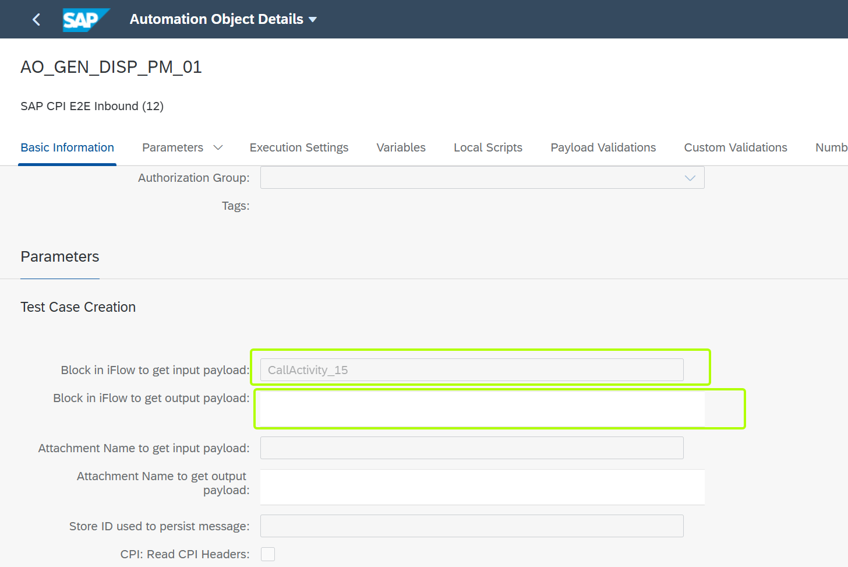Focus the Attachment Name output payload field
Screen dimensions: 848x567
click(482, 487)
